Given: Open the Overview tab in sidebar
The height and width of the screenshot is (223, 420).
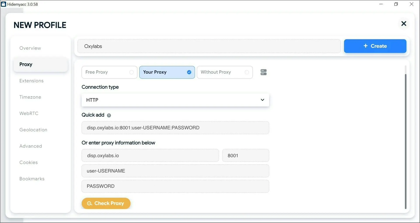Looking at the screenshot, I should (x=30, y=48).
